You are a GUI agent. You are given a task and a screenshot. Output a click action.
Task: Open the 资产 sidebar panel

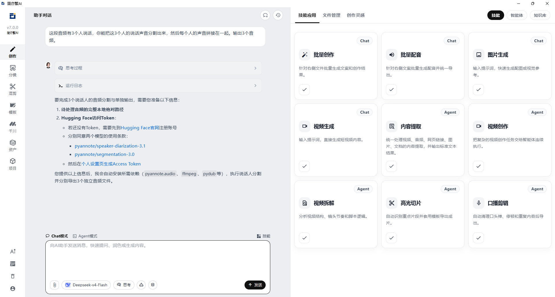[x=12, y=145]
